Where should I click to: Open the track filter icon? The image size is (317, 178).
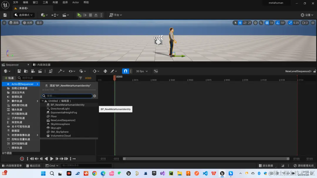81,78
